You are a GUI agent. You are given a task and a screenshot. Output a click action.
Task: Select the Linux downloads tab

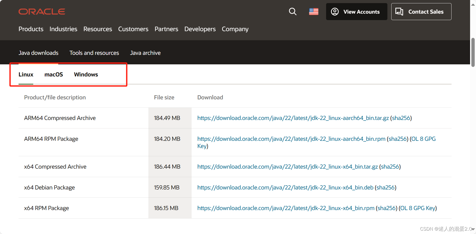pyautogui.click(x=26, y=74)
